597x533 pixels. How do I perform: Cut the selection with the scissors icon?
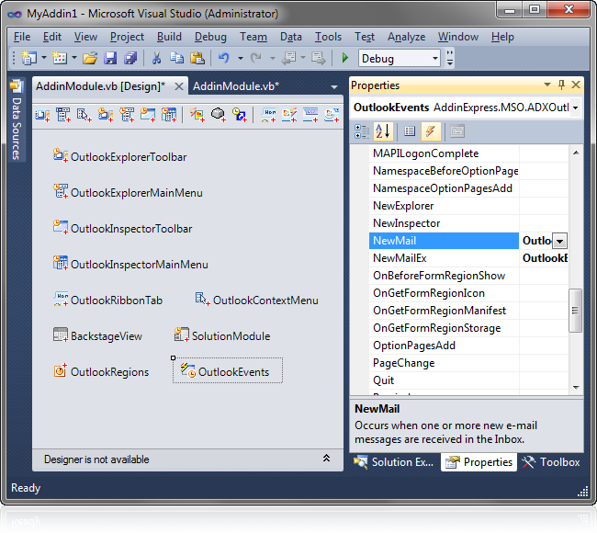point(156,58)
